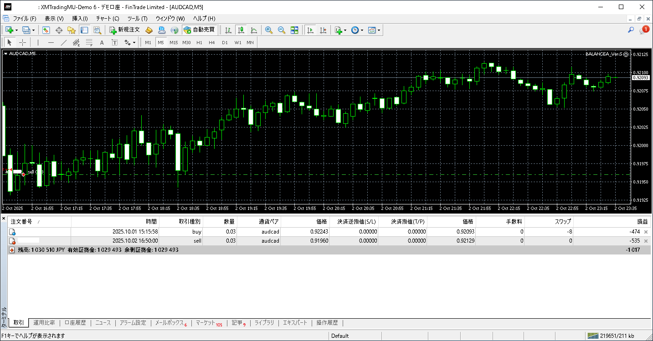Zoom out of the chart
The image size is (653, 341).
282,30
